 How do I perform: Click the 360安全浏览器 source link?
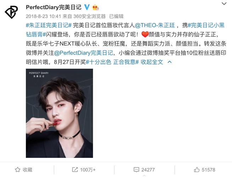(x=90, y=16)
